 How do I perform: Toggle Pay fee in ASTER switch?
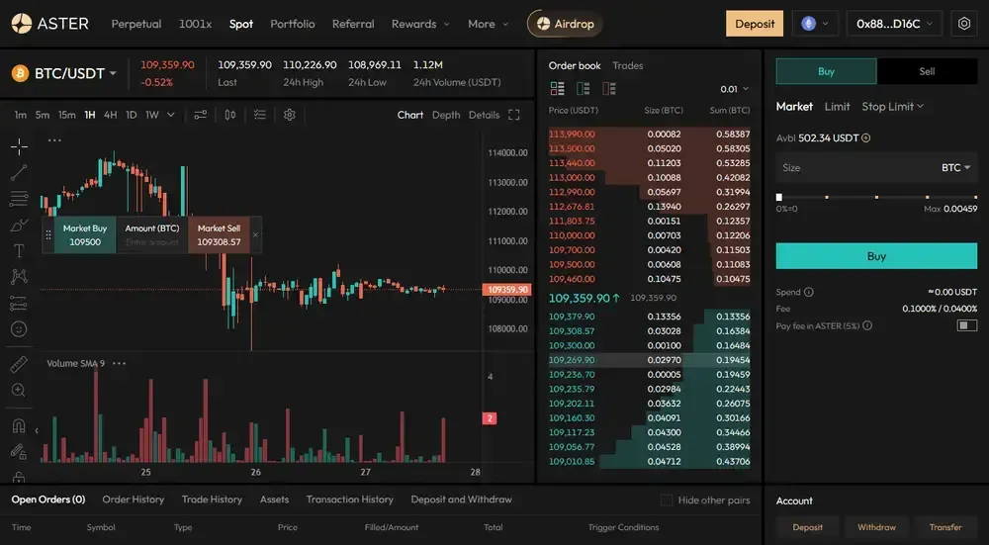coord(967,325)
